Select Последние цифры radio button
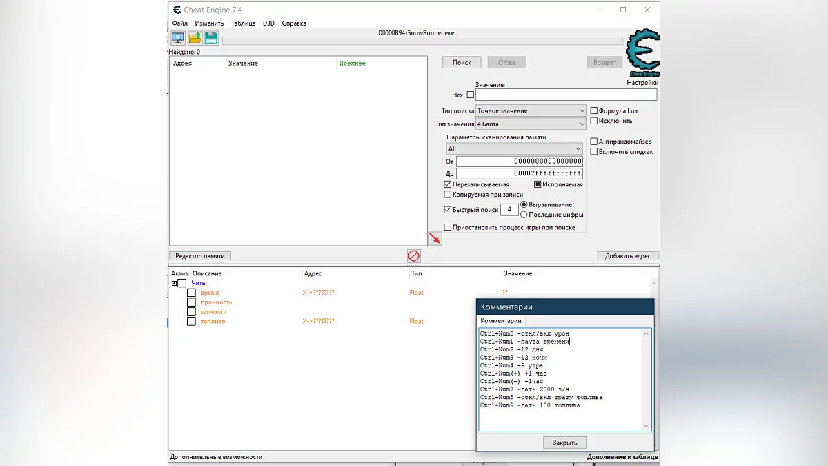The height and width of the screenshot is (466, 828). pyautogui.click(x=524, y=215)
